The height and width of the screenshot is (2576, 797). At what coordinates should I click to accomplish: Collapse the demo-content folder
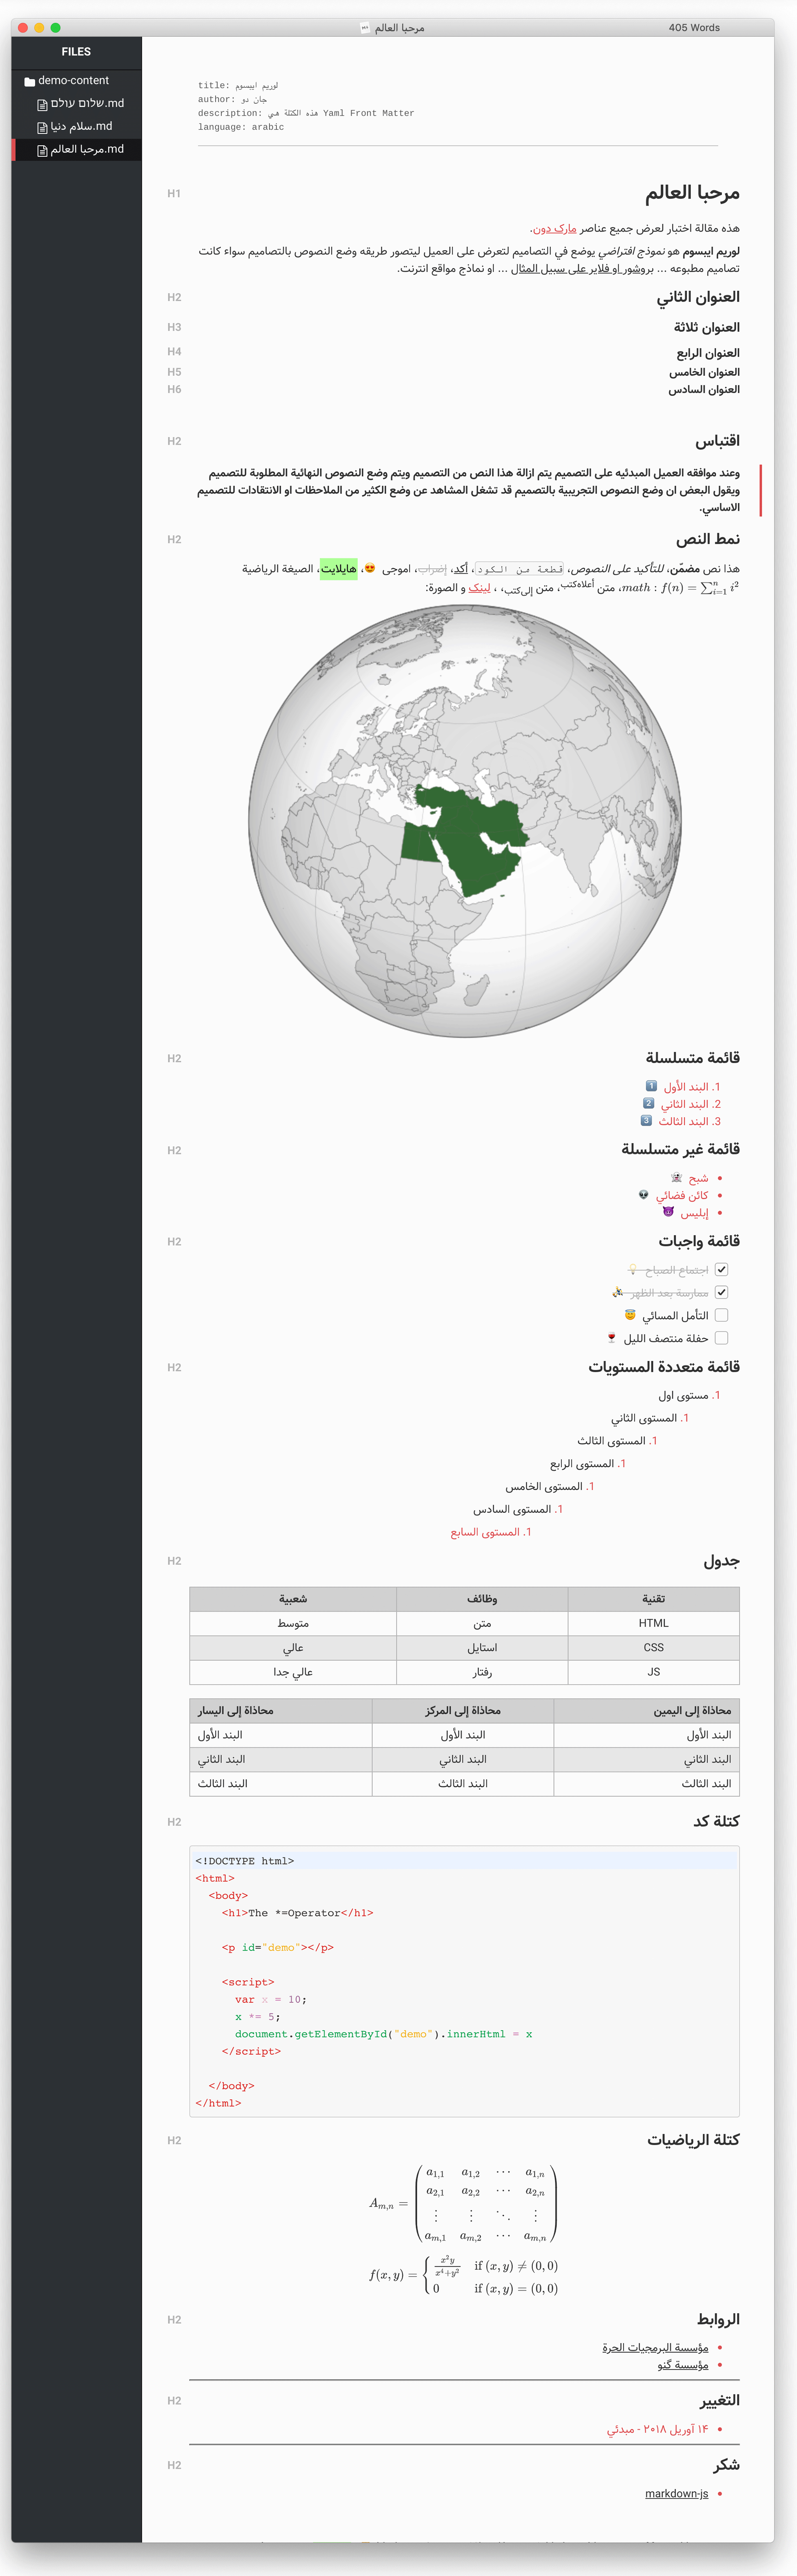coord(73,80)
